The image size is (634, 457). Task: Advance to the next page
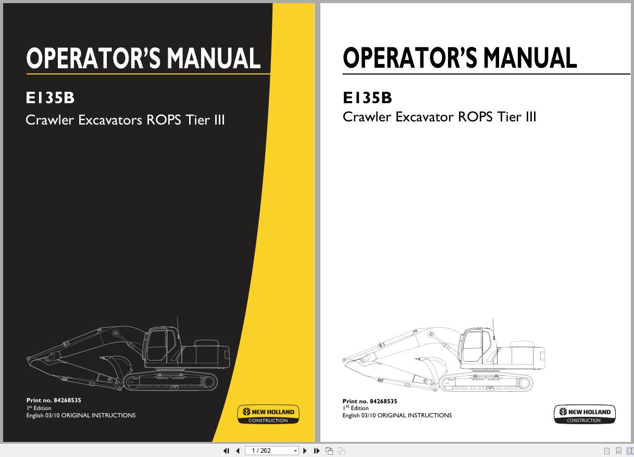305,450
